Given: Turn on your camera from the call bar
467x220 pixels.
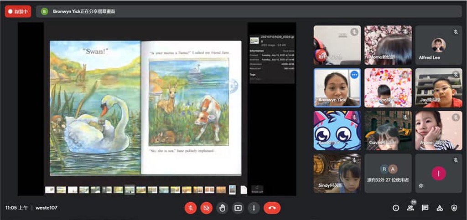Looking at the screenshot, I should (206, 208).
